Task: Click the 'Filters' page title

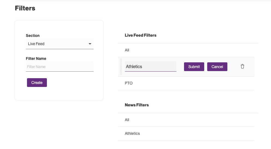Action: tap(25, 8)
